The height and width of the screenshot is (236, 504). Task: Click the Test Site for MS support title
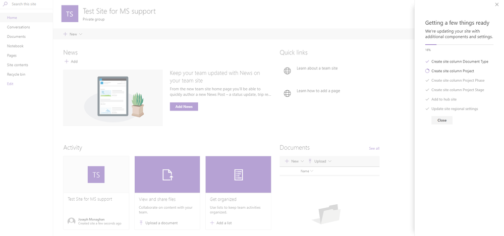[x=119, y=11]
